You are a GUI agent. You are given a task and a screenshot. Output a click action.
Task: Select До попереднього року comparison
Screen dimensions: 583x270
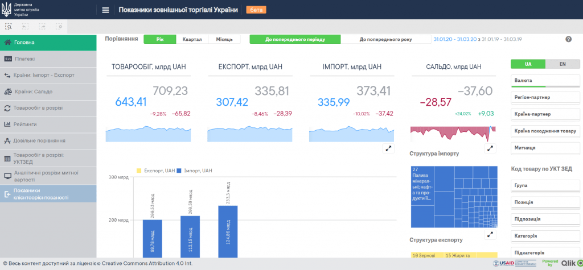pyautogui.click(x=384, y=40)
